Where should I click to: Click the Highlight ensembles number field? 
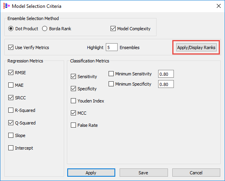point(112,47)
